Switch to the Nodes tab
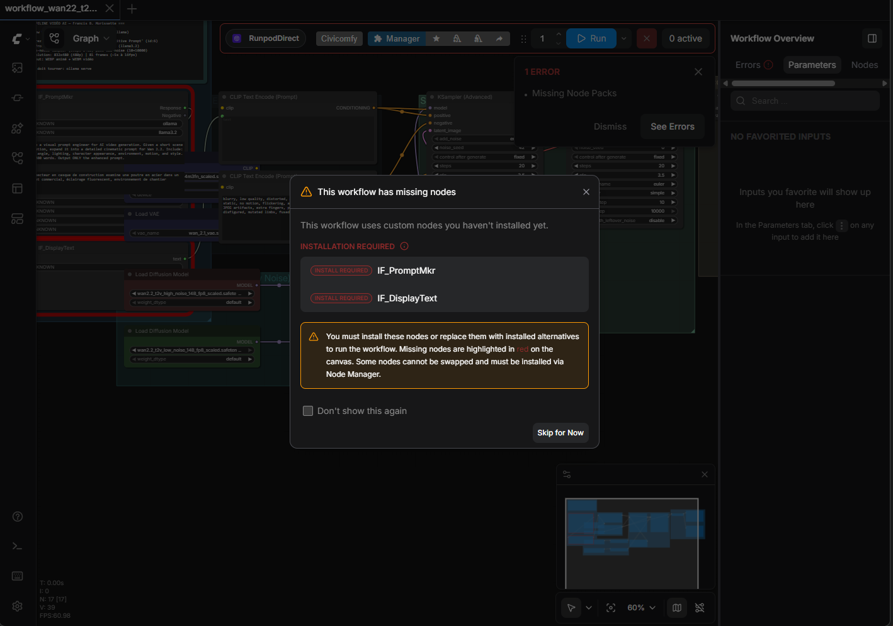The image size is (893, 626). coord(864,65)
